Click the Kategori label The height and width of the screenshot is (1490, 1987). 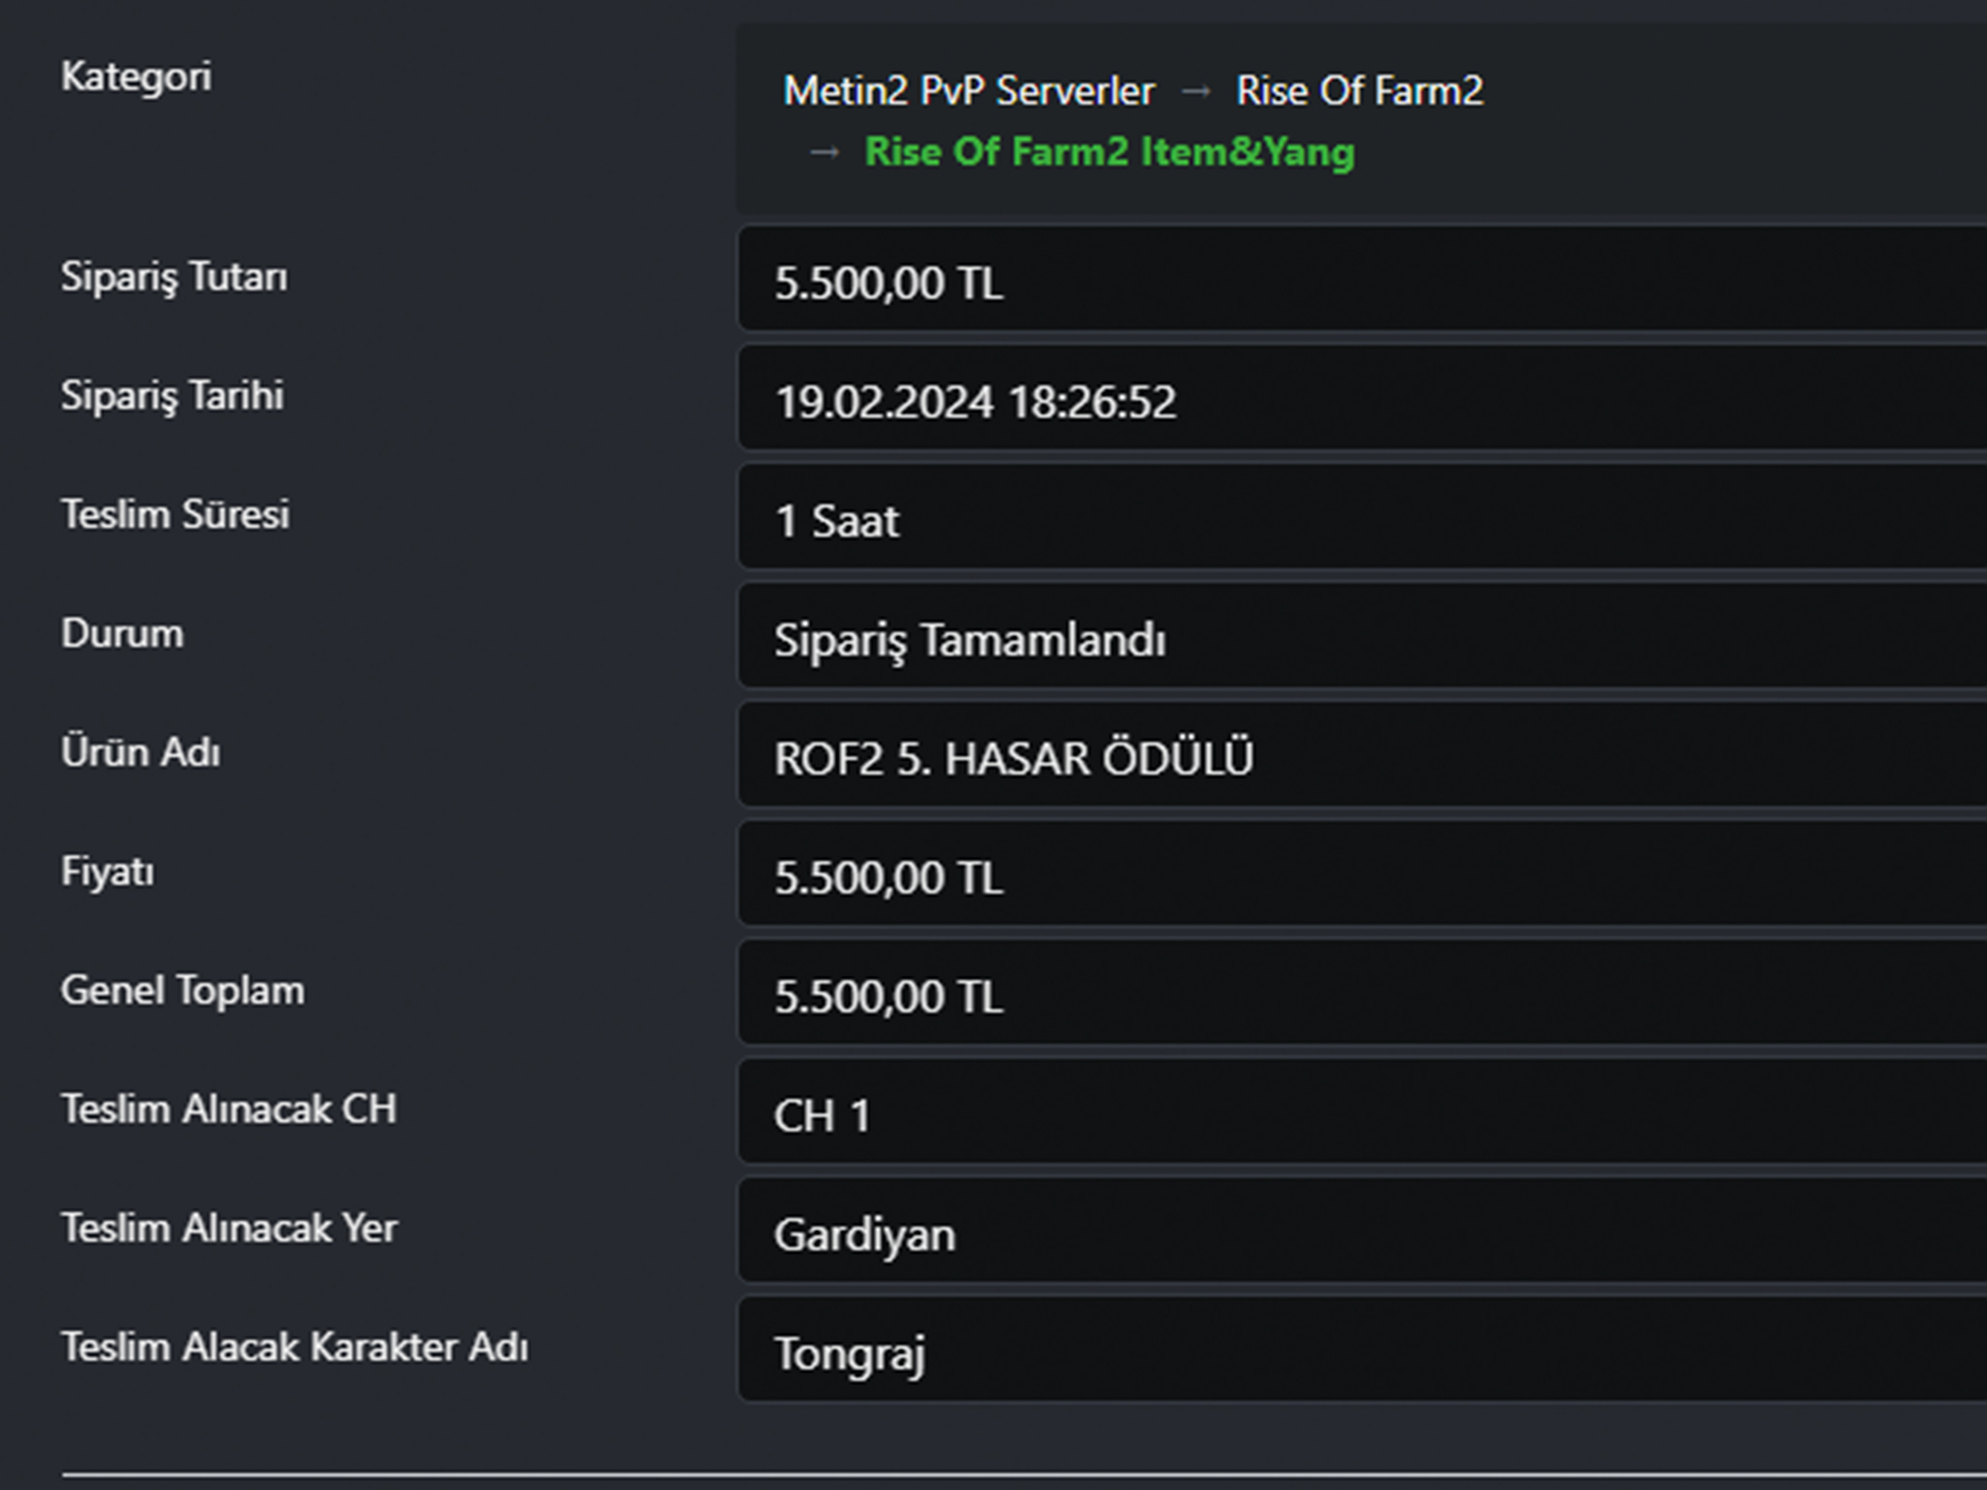[x=136, y=77]
